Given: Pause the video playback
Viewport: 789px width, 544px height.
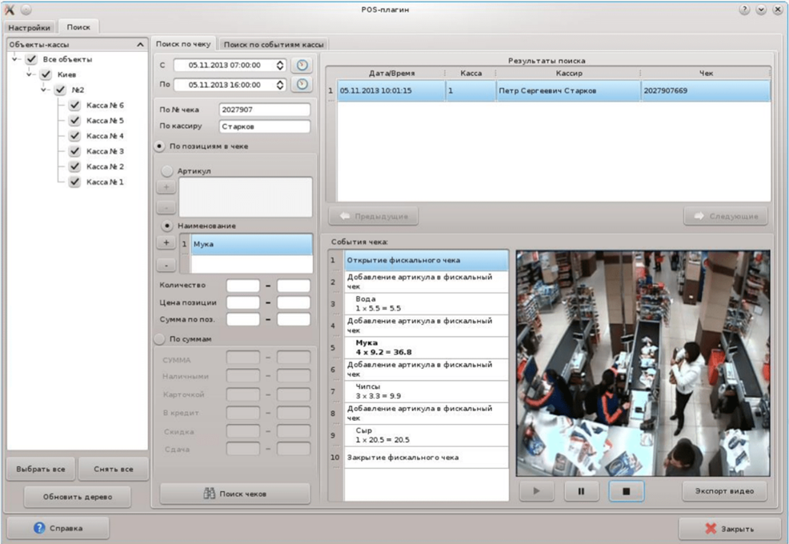Looking at the screenshot, I should click(581, 491).
